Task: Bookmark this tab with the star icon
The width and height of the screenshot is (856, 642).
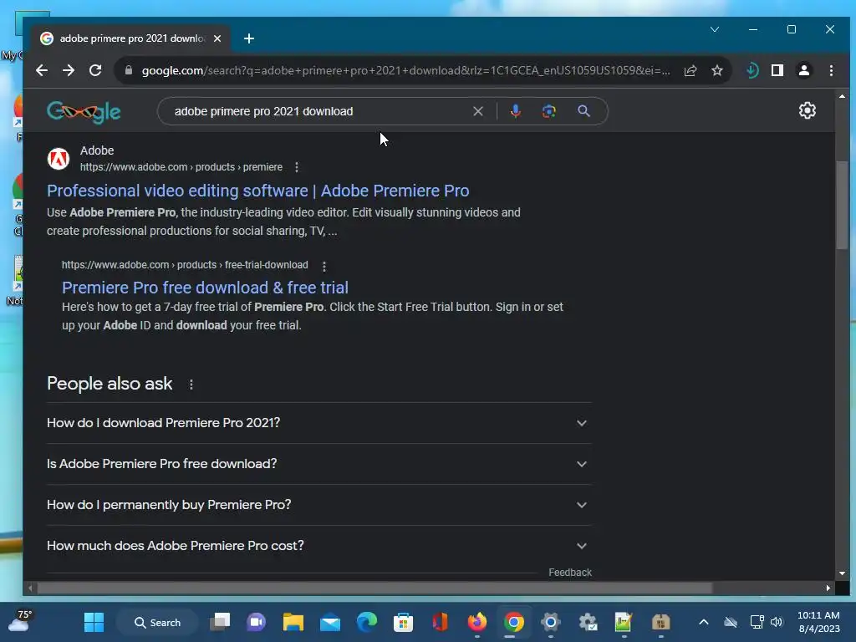Action: 716,70
